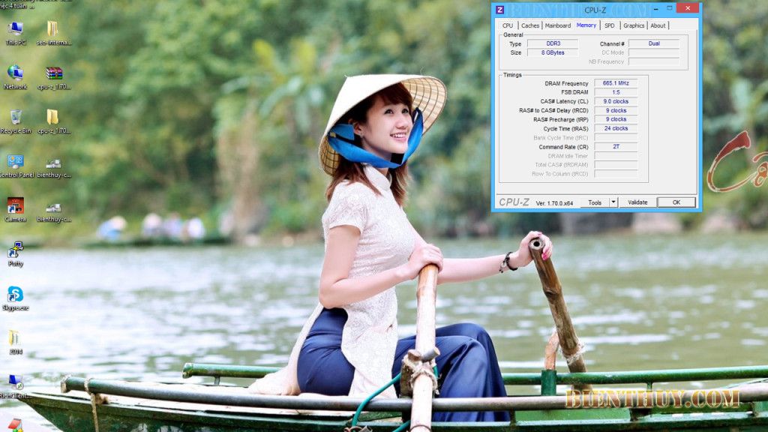768x432 pixels.
Task: Click the RAS# to CAS# Delay value
Action: [x=616, y=111]
